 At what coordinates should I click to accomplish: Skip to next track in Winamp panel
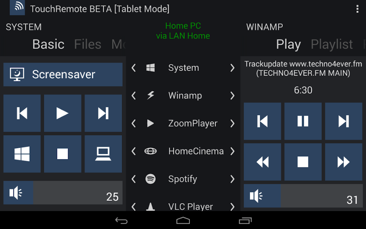(343, 121)
